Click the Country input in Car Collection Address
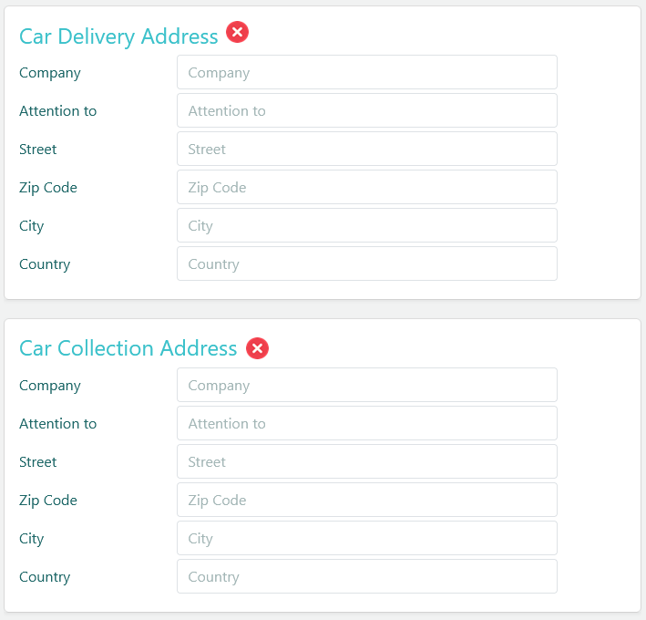Viewport: 646px width, 620px height. click(x=366, y=577)
